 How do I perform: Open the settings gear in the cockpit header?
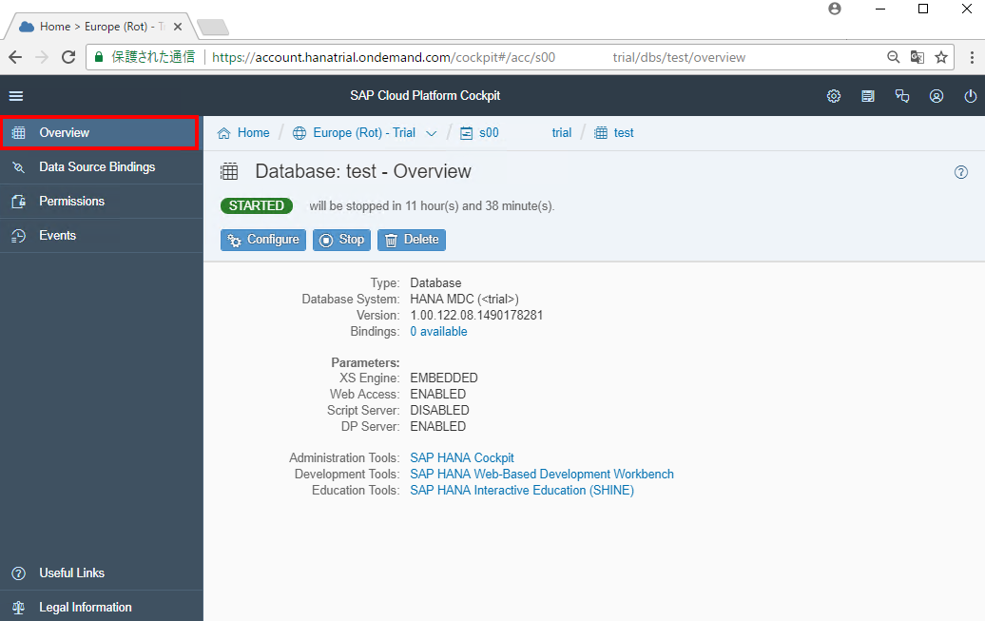(x=834, y=96)
